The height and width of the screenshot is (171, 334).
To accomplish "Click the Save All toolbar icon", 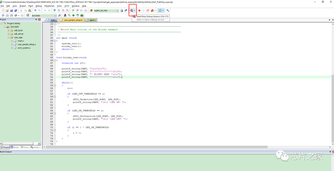I will 15,10.
